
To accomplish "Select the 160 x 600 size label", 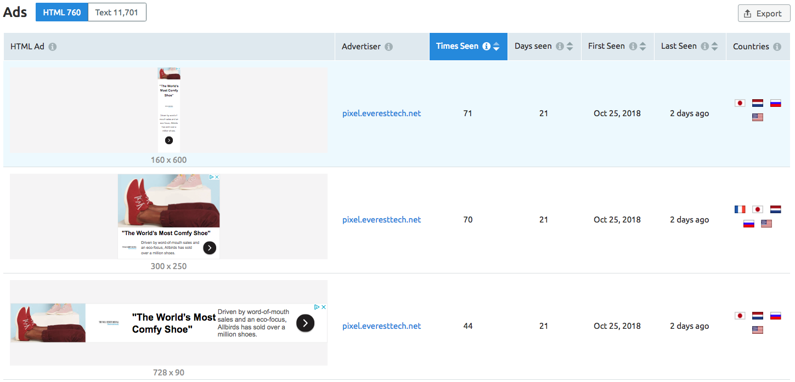I will [x=169, y=160].
